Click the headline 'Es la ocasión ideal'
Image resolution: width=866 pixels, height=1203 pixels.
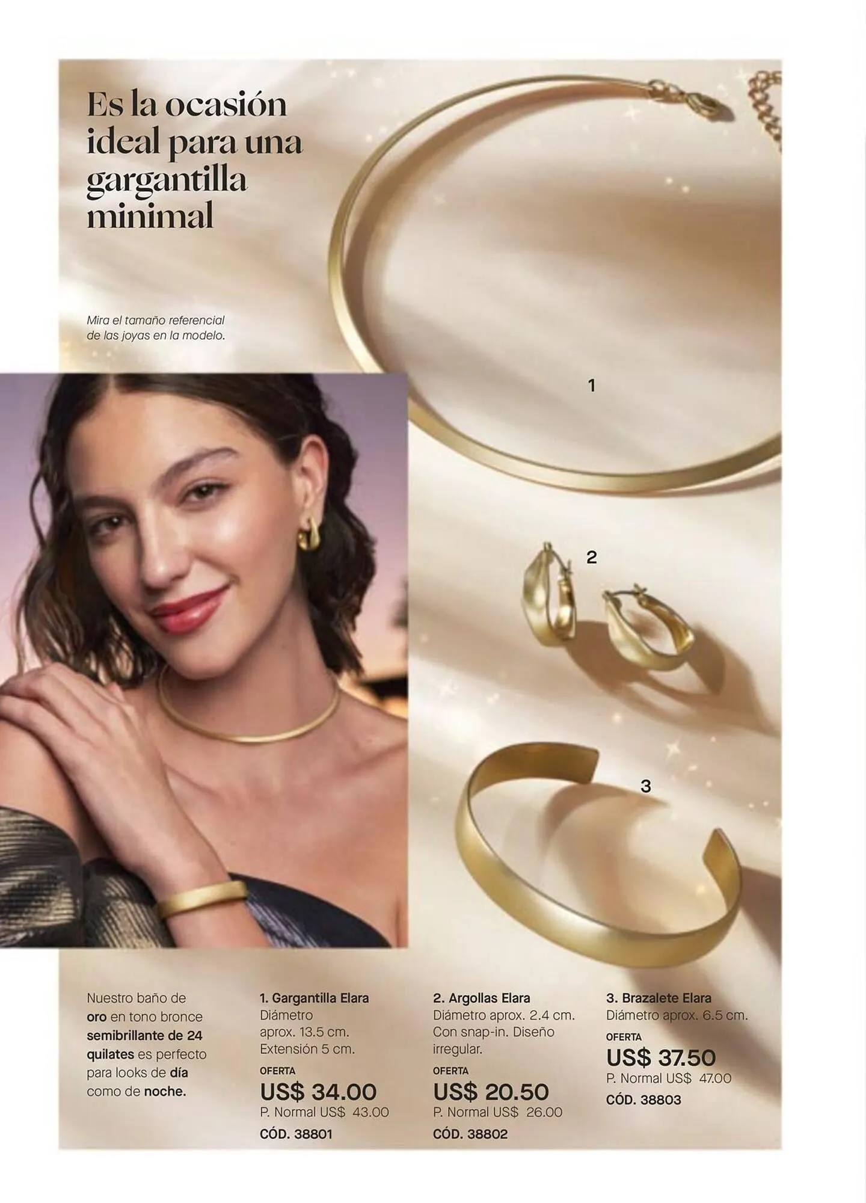(x=194, y=160)
